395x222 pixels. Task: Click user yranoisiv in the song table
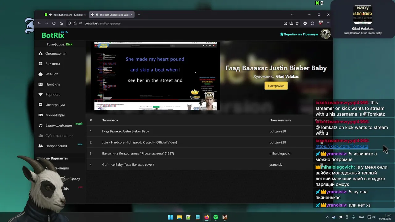point(276,165)
